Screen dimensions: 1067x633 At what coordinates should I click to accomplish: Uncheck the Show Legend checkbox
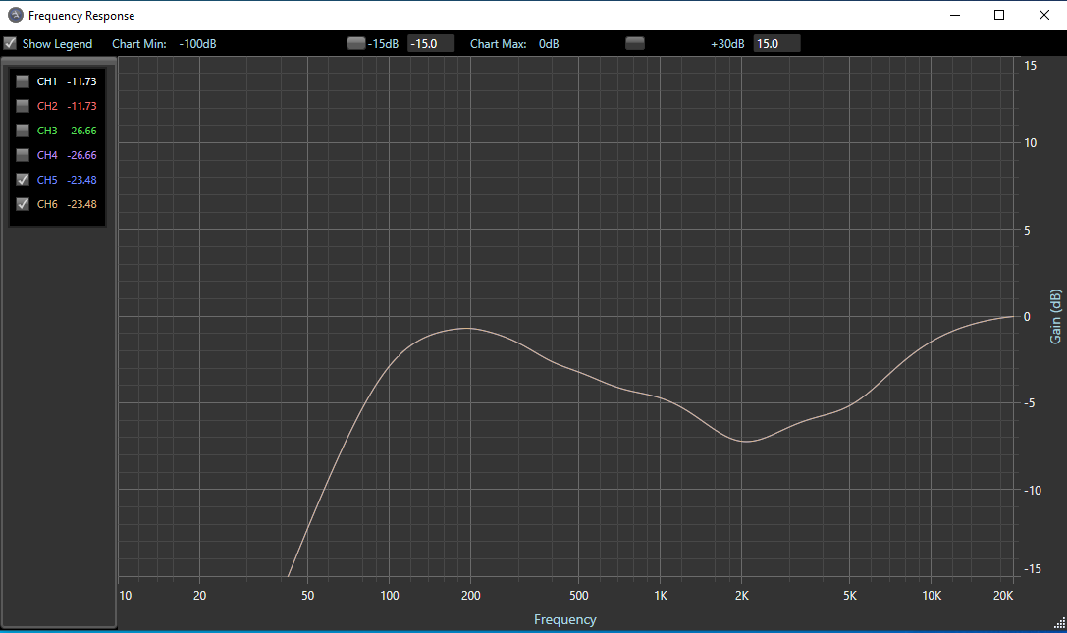10,43
